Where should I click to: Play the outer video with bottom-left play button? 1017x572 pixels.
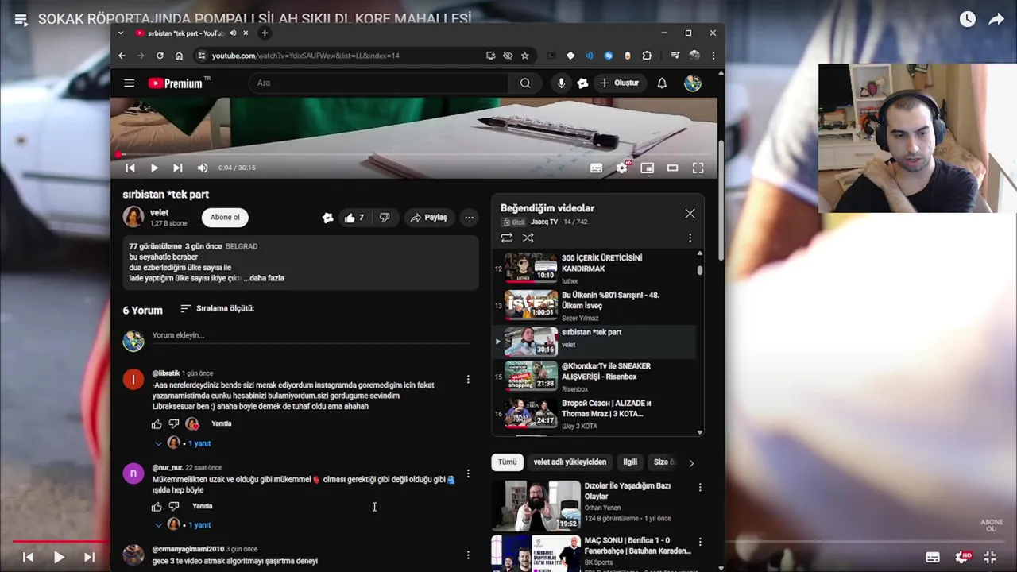59,558
